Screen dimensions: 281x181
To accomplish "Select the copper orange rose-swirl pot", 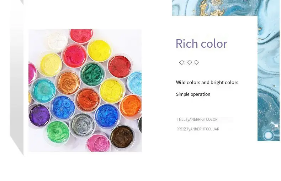I will click(68, 82).
